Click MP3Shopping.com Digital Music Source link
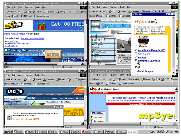The width and height of the screenshot is (181, 136). pos(143,98)
